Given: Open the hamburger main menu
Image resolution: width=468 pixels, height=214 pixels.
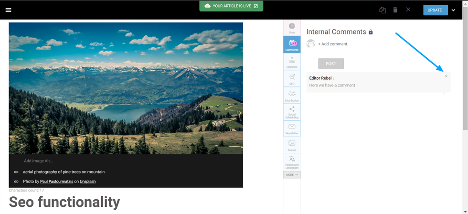Looking at the screenshot, I should (x=8, y=10).
